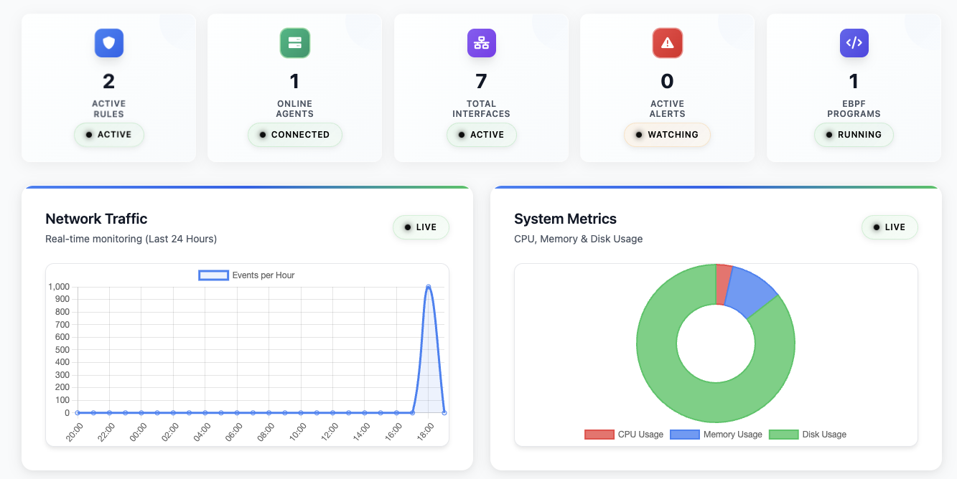
Task: Toggle the ACTIVE status badge on Active Rules
Action: coord(108,135)
